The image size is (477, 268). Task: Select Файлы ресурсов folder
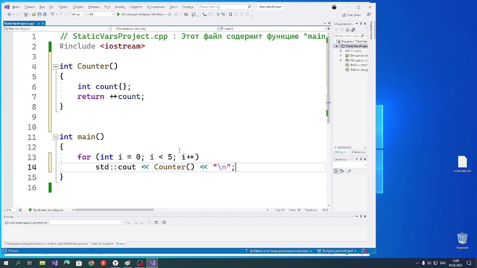click(x=357, y=70)
